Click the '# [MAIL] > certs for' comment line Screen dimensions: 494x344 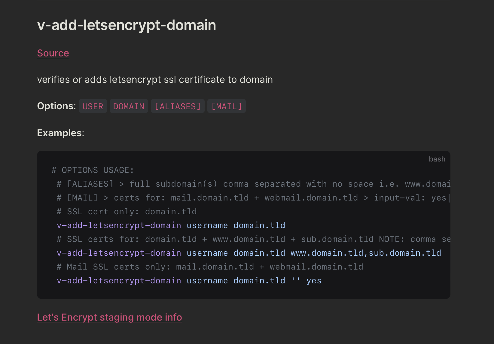[254, 198]
